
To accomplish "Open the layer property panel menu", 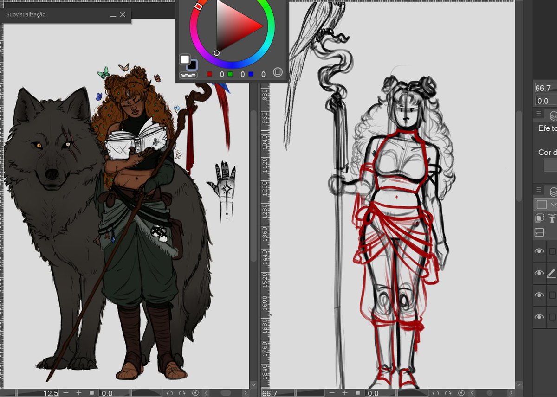I will 538,114.
